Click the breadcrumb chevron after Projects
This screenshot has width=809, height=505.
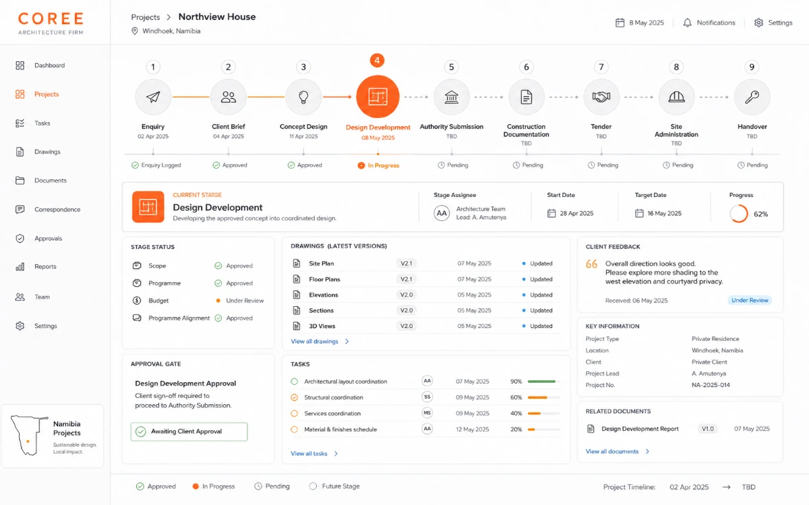coord(168,18)
